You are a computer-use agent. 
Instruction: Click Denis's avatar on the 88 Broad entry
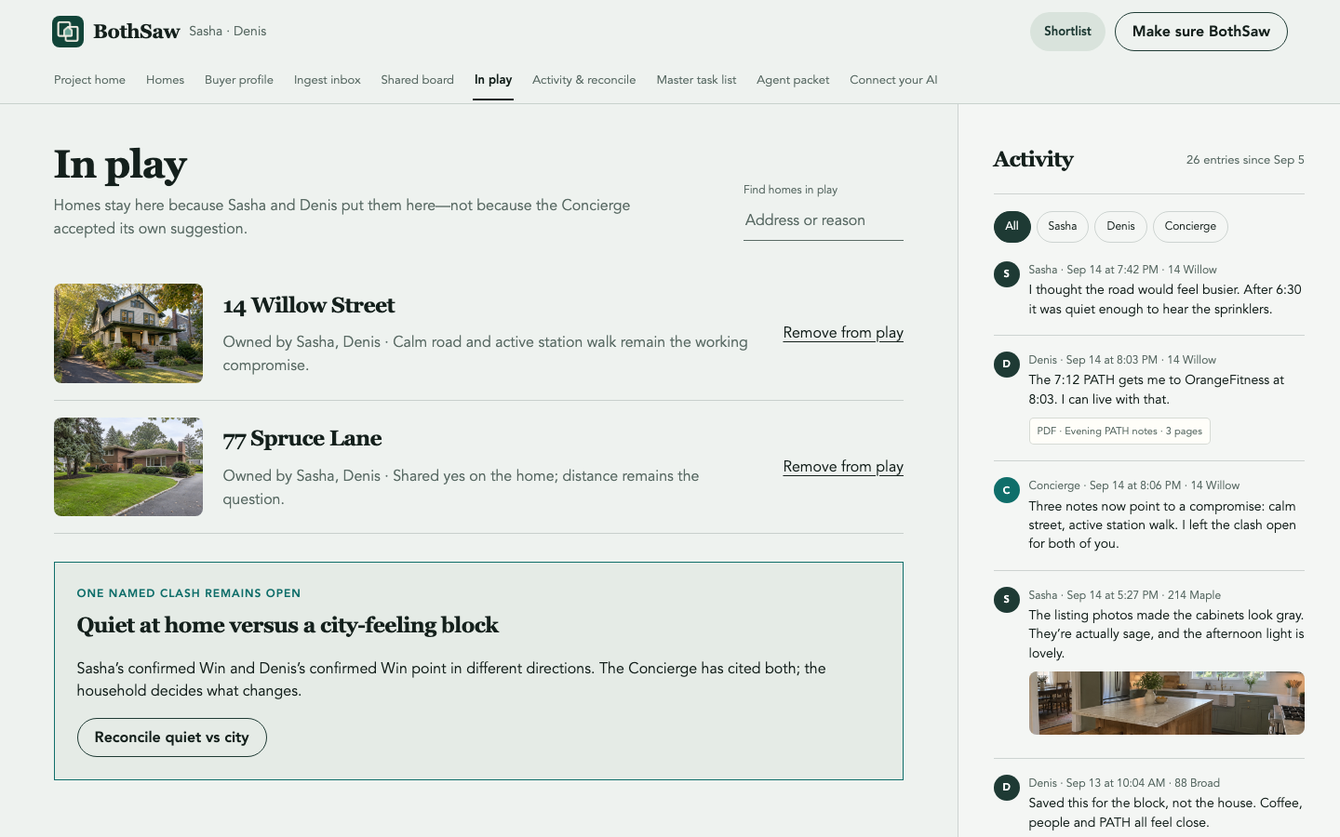pos(1006,788)
